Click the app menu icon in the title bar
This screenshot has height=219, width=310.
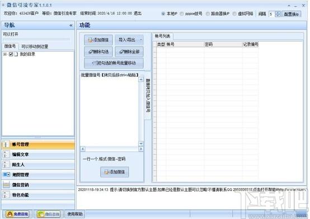(3, 5)
